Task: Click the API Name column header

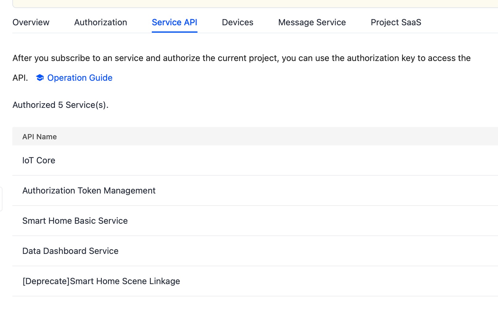Action: click(x=39, y=137)
